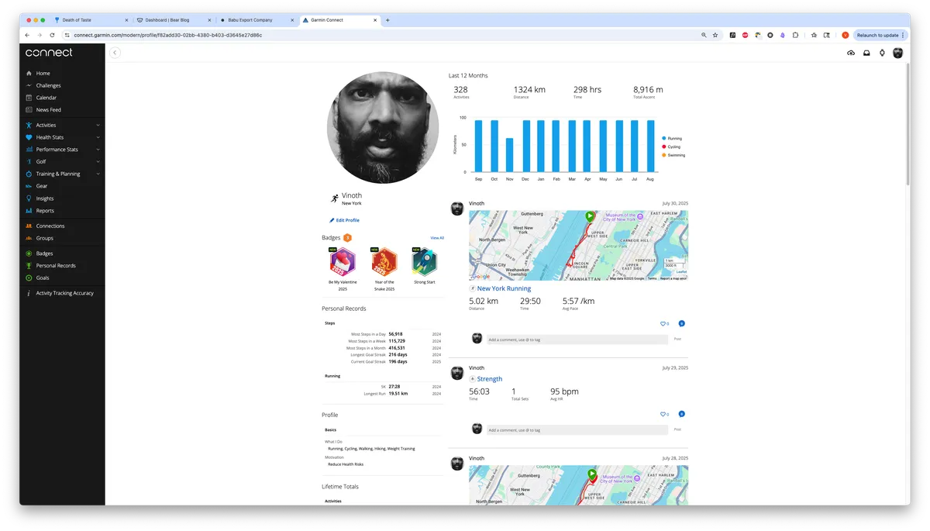The height and width of the screenshot is (531, 930).
Task: Open the Be My Valentine 2025 badge
Action: [343, 262]
